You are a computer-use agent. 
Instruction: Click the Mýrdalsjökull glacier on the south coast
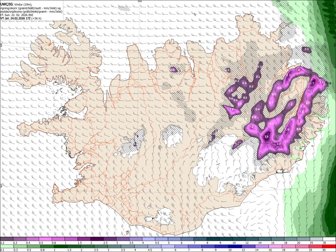[165, 217]
